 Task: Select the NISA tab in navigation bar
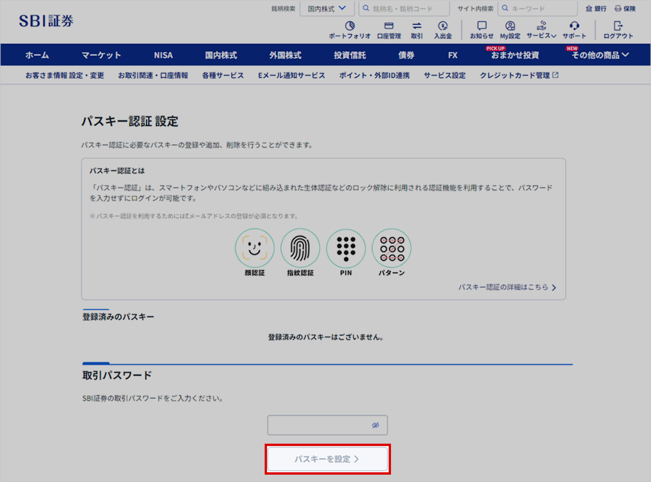point(163,55)
